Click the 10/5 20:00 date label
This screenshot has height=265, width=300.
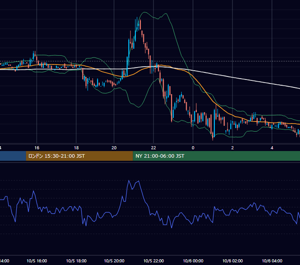coord(114,261)
